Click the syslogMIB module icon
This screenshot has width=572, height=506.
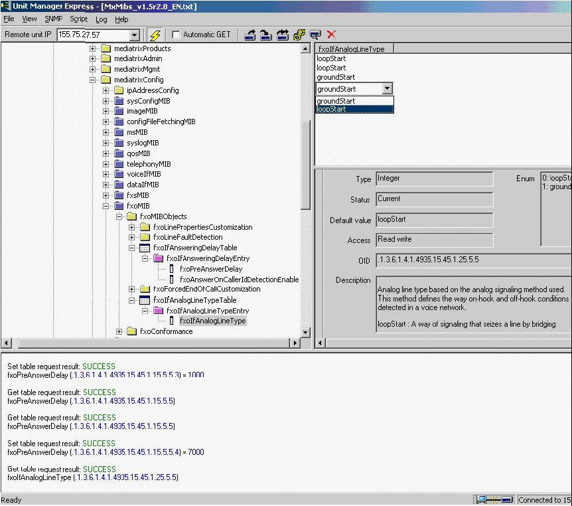119,143
